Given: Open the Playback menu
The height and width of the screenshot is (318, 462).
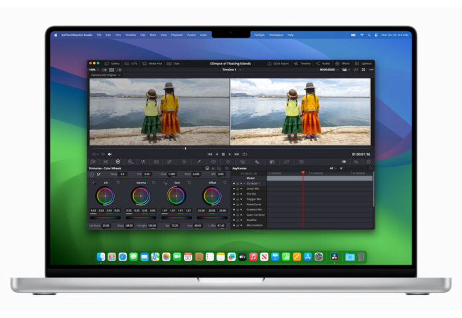Looking at the screenshot, I should (177, 35).
